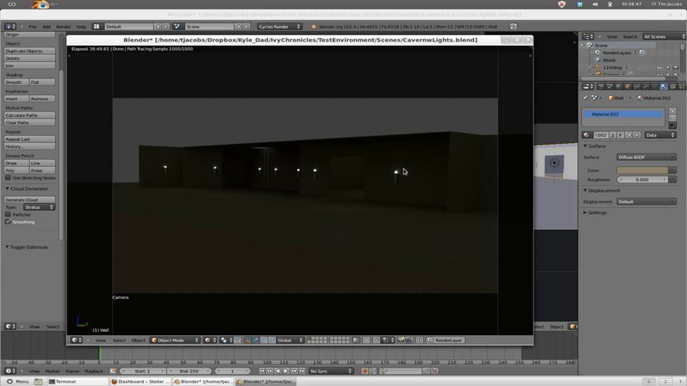This screenshot has width=687, height=386.
Task: Uncheck the Smoothing checkbox
Action: 8,222
